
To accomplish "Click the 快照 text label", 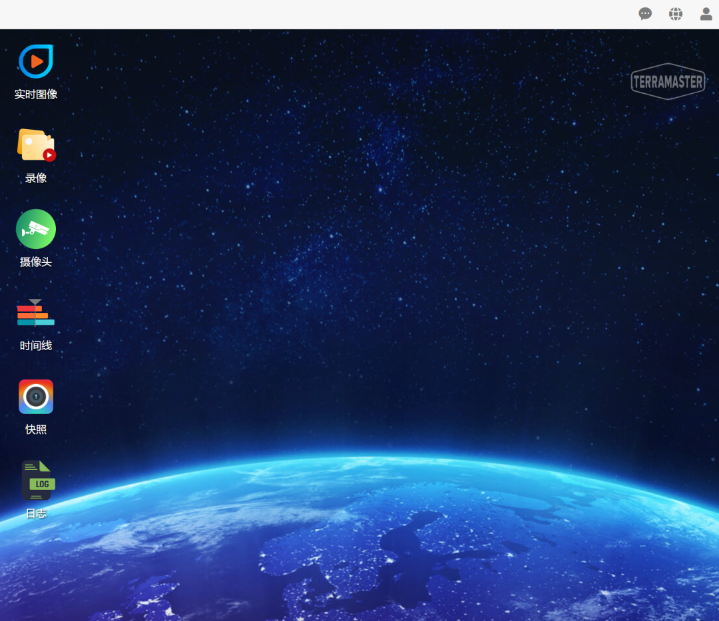I will 36,430.
